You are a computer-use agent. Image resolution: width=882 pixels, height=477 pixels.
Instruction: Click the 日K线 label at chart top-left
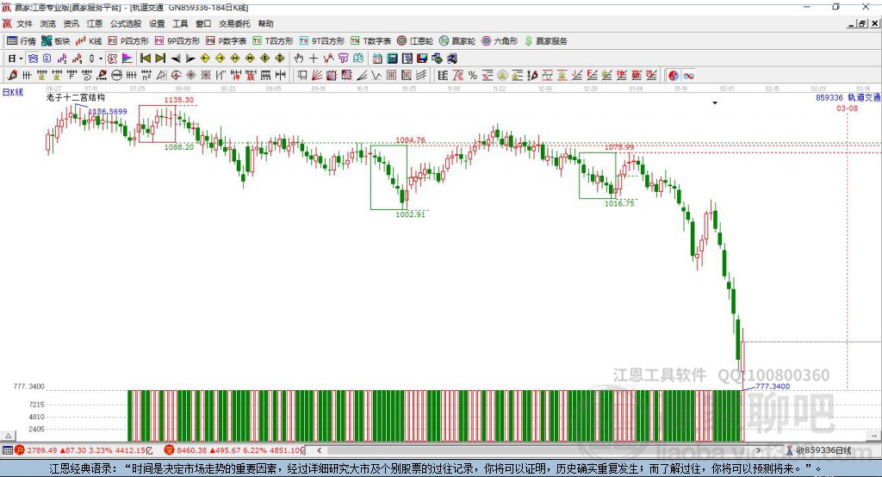click(13, 90)
